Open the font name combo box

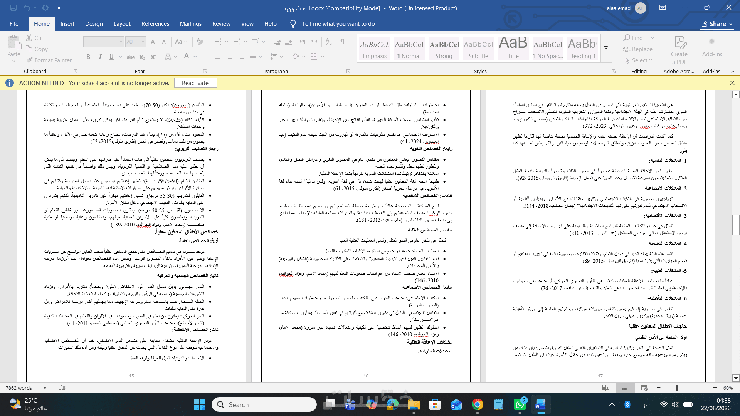point(104,42)
